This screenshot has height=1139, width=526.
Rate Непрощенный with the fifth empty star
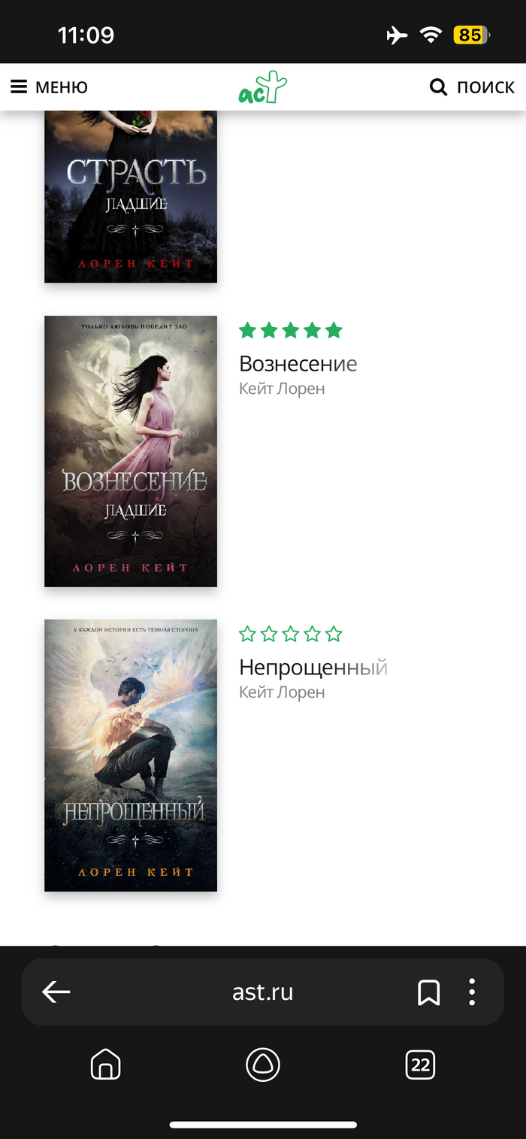(x=334, y=634)
